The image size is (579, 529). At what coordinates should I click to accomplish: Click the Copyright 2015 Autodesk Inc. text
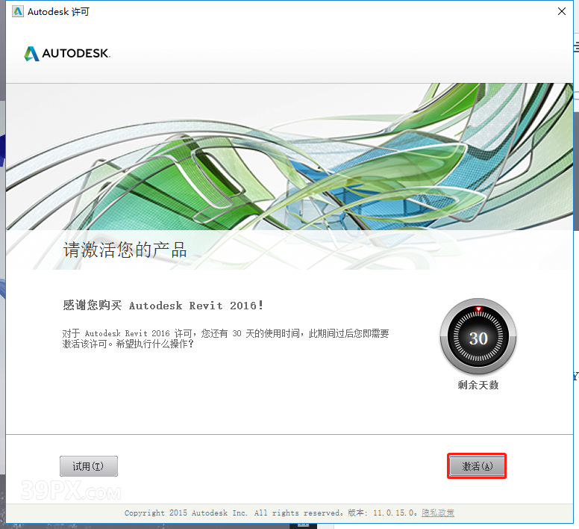[186, 513]
